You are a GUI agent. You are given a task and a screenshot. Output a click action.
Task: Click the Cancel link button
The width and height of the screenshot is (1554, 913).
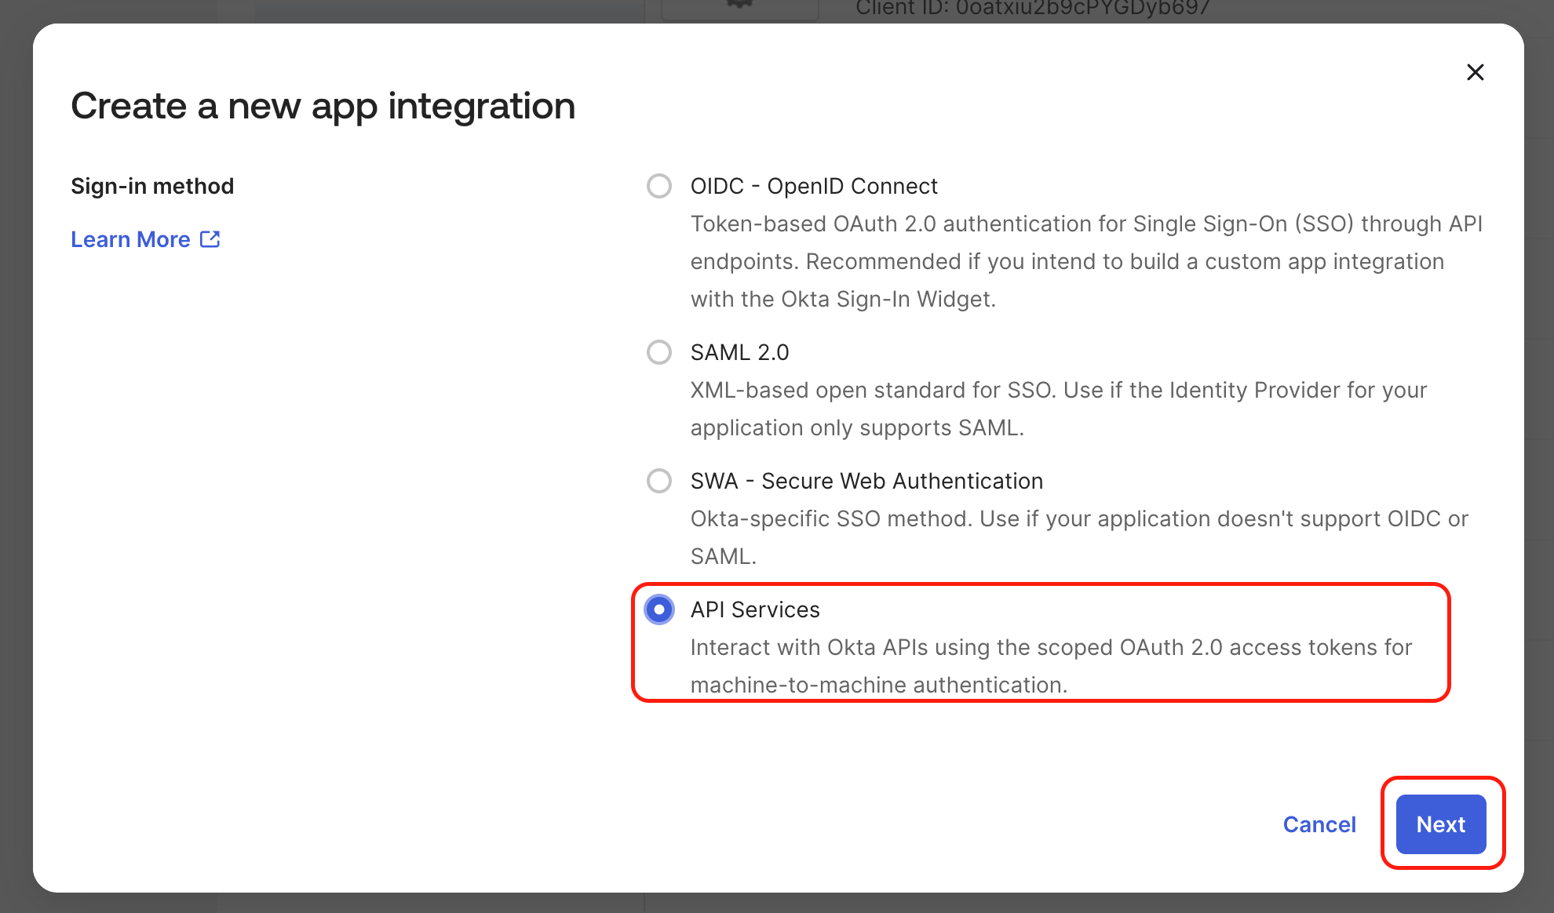pos(1319,824)
